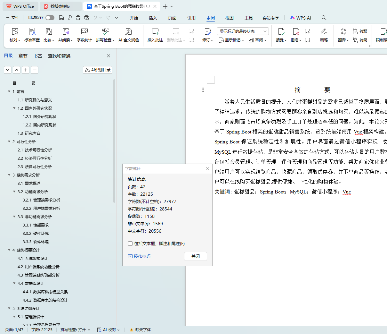This screenshot has width=387, height=334.
Task: Click the 关闭 button in dialog
Action: pyautogui.click(x=195, y=256)
